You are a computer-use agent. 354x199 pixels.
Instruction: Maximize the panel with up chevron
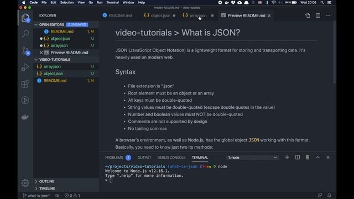click(x=317, y=157)
